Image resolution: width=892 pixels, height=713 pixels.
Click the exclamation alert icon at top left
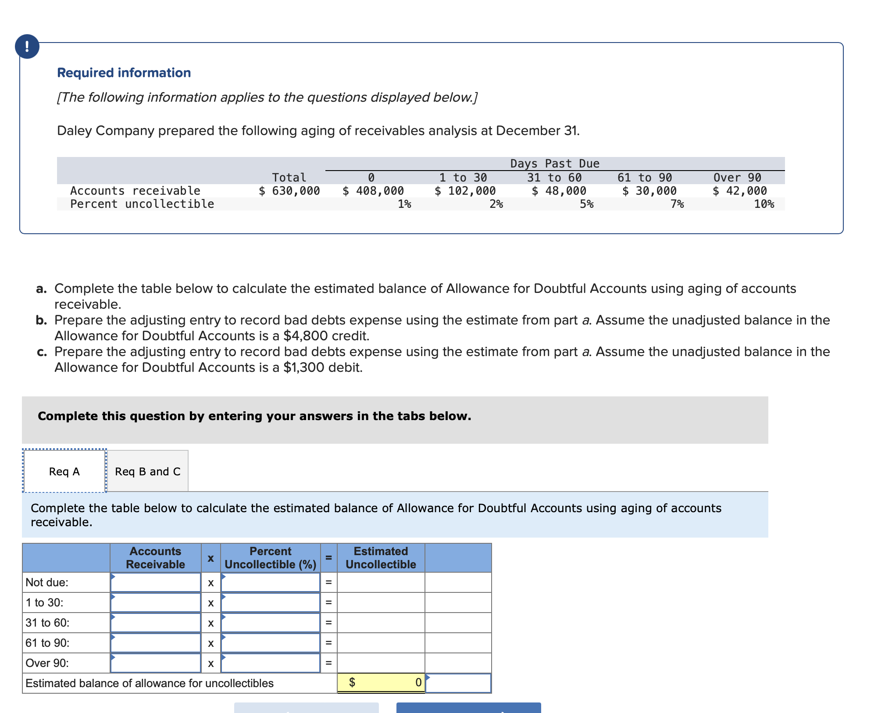point(27,46)
